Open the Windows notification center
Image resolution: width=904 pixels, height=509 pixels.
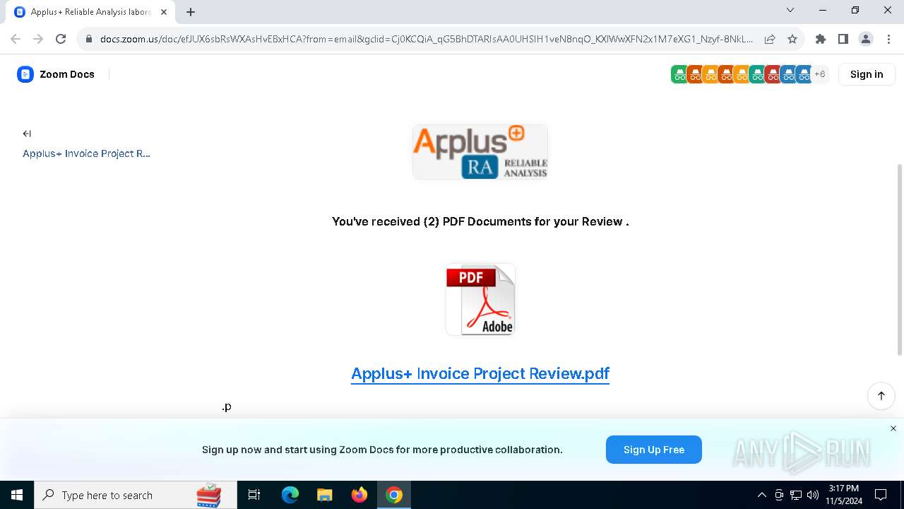pyautogui.click(x=881, y=495)
